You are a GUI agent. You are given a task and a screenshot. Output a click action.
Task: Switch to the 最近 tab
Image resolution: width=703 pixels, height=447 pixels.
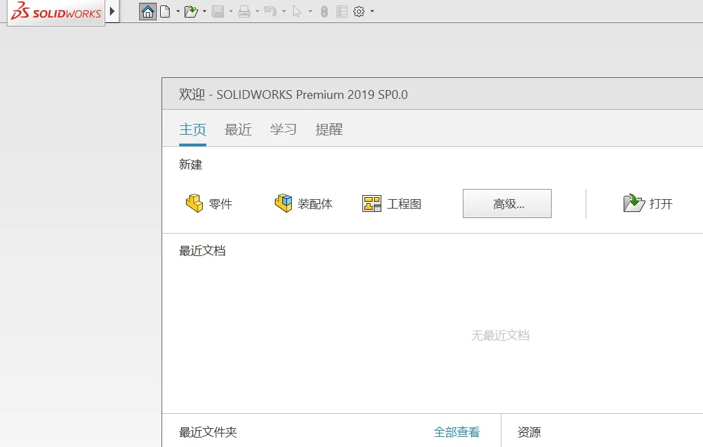tap(238, 130)
